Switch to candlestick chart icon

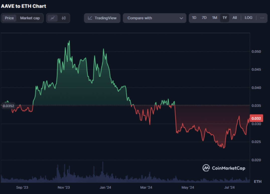click(64, 18)
